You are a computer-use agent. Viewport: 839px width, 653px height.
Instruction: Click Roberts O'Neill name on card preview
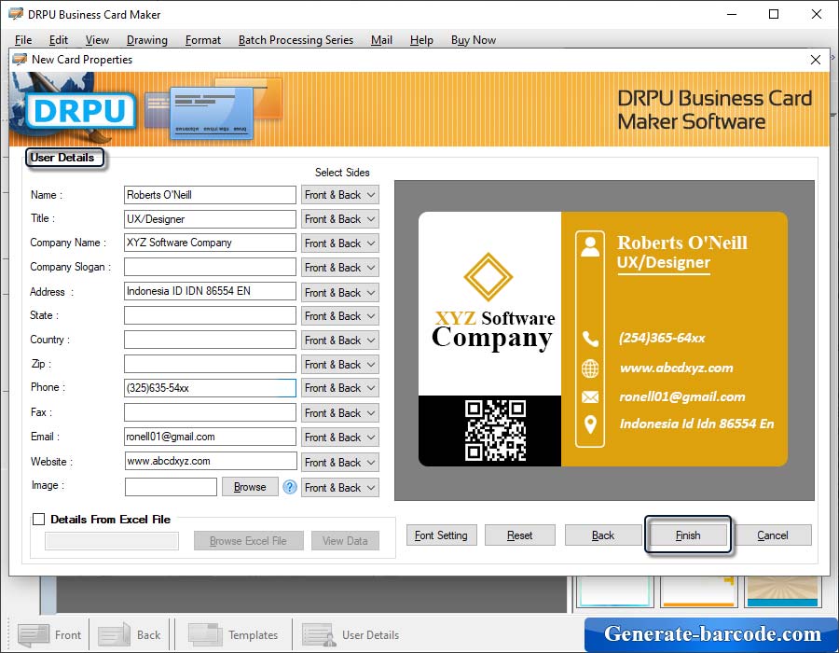tap(682, 243)
